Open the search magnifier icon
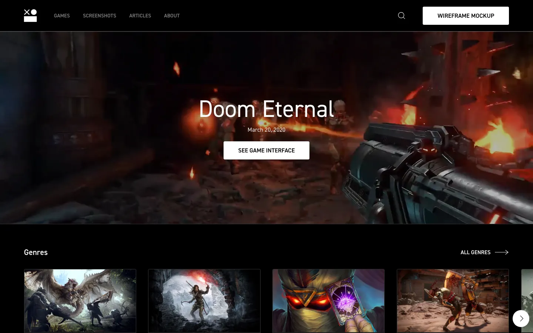533x333 pixels. click(x=402, y=16)
